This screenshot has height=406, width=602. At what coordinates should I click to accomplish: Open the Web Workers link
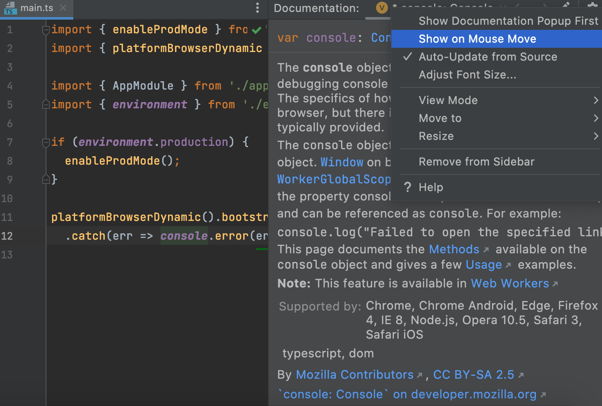point(510,284)
